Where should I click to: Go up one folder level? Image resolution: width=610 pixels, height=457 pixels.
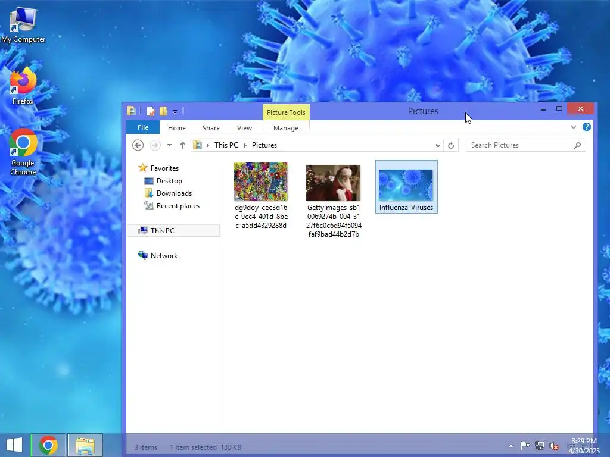[182, 145]
